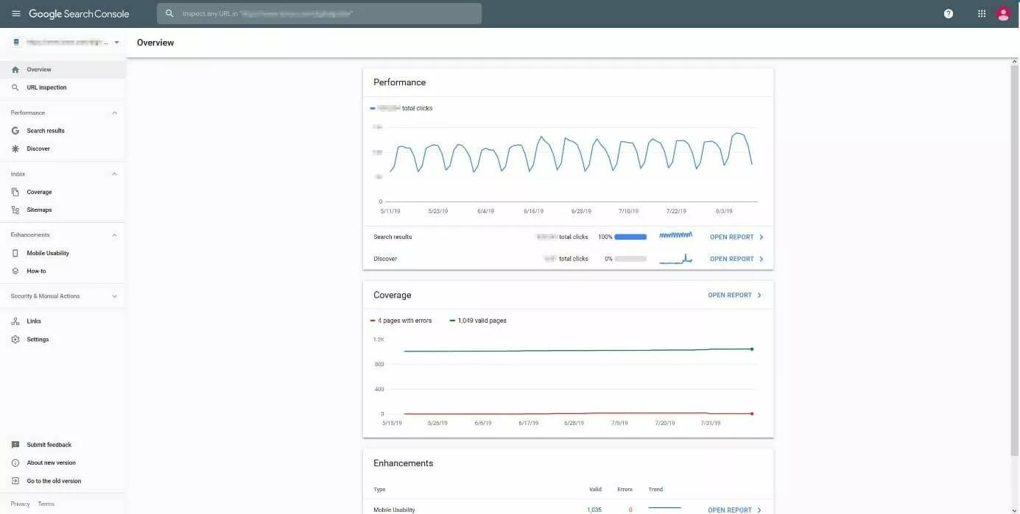
Task: Open the Google apps grid icon
Action: pyautogui.click(x=982, y=14)
